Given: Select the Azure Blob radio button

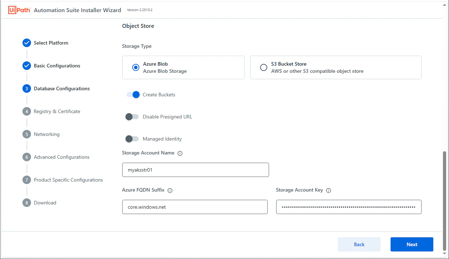Looking at the screenshot, I should point(136,67).
